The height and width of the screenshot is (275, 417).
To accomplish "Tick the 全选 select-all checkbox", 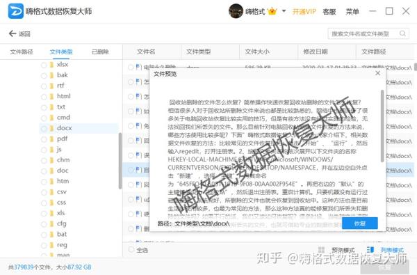I will (x=131, y=250).
